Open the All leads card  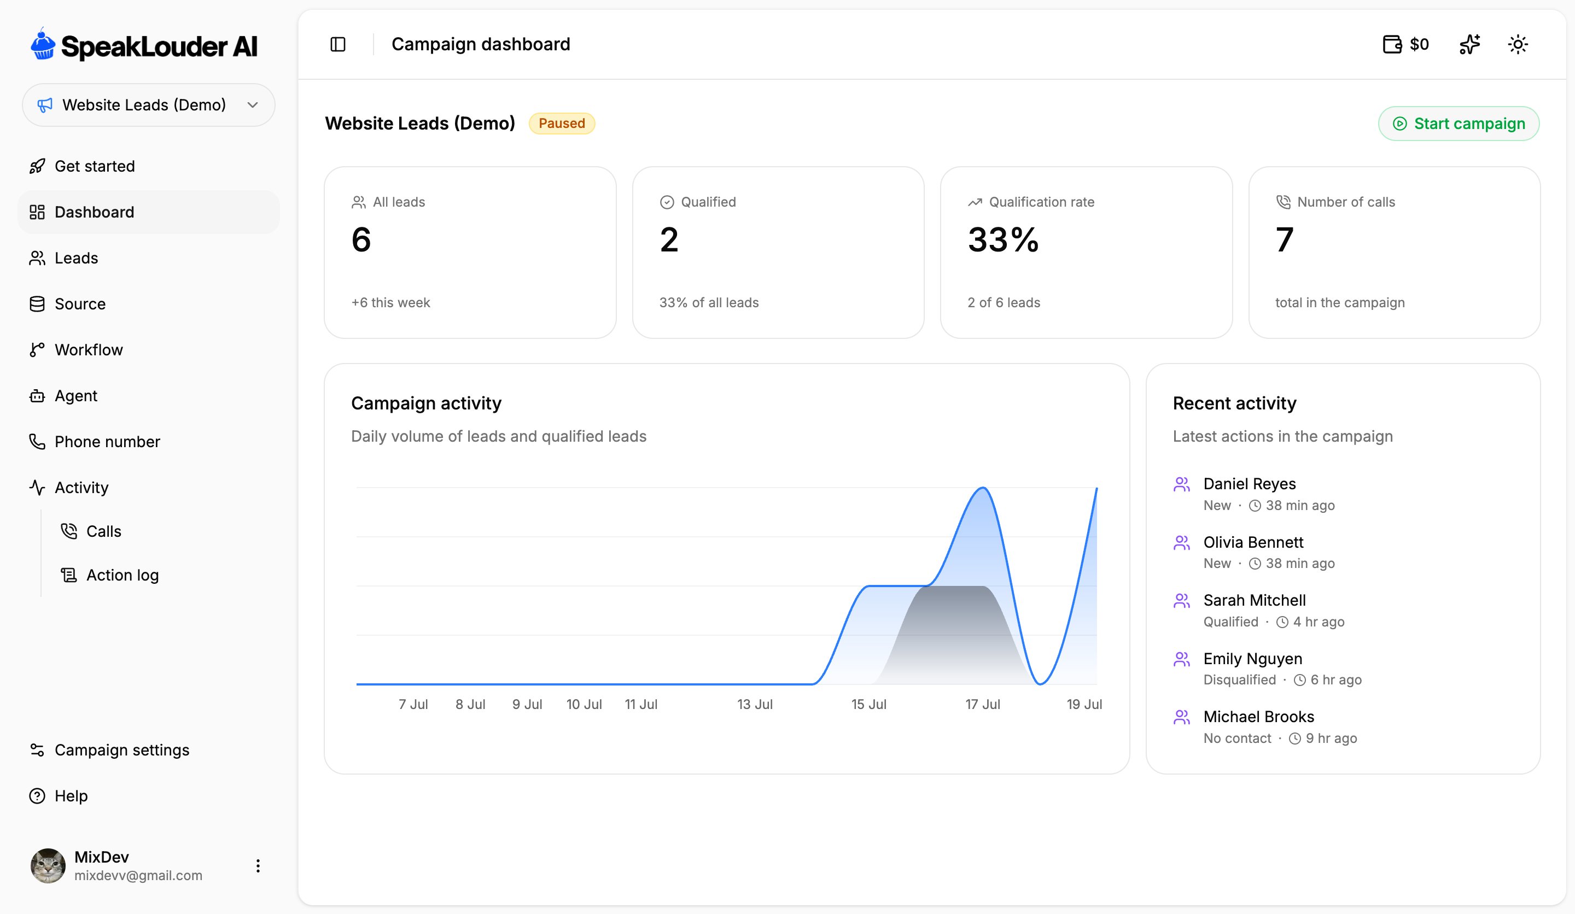coord(470,253)
